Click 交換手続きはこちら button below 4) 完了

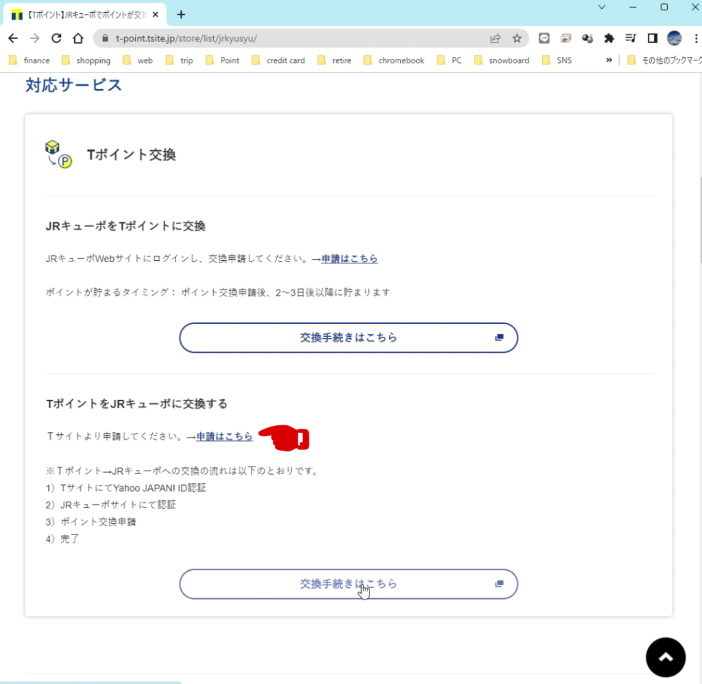[x=348, y=584]
